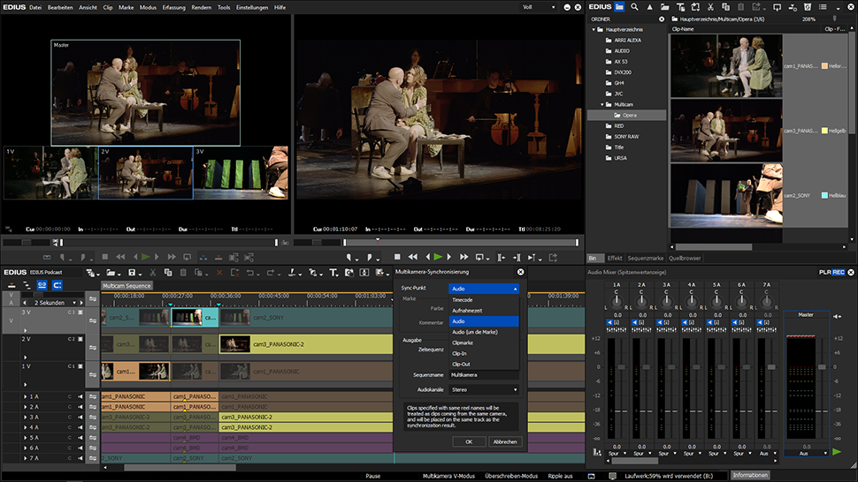Open the Erfassung menu

[173, 8]
